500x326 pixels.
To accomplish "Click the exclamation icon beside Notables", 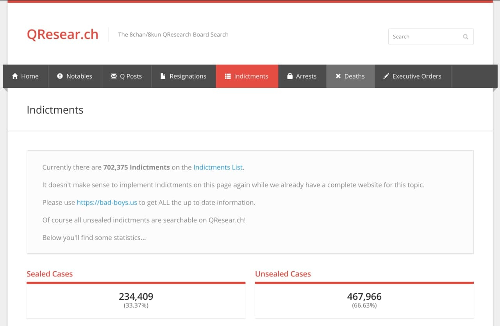I will pyautogui.click(x=60, y=76).
